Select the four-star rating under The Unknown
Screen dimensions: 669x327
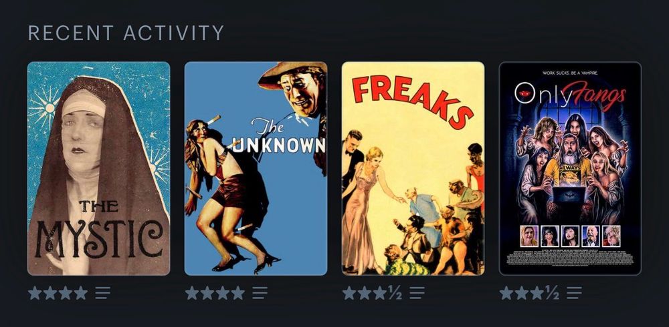215,293
